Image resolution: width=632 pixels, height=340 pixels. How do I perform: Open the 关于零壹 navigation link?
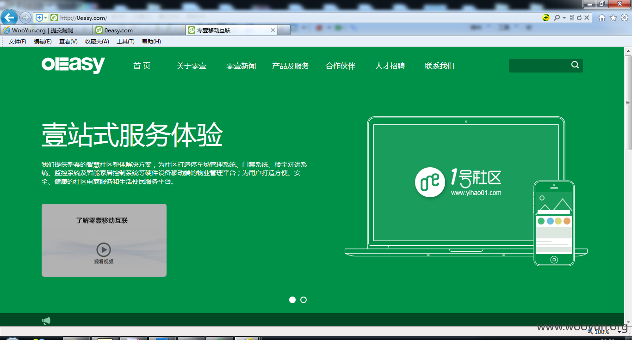point(191,66)
